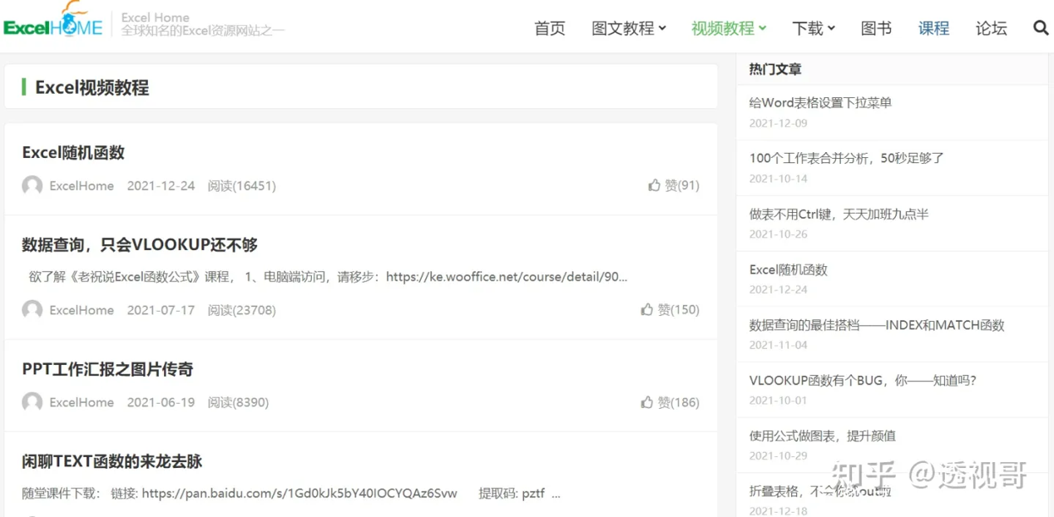This screenshot has width=1054, height=517.
Task: Expand the 图文教程 dropdown menu
Action: [x=629, y=28]
